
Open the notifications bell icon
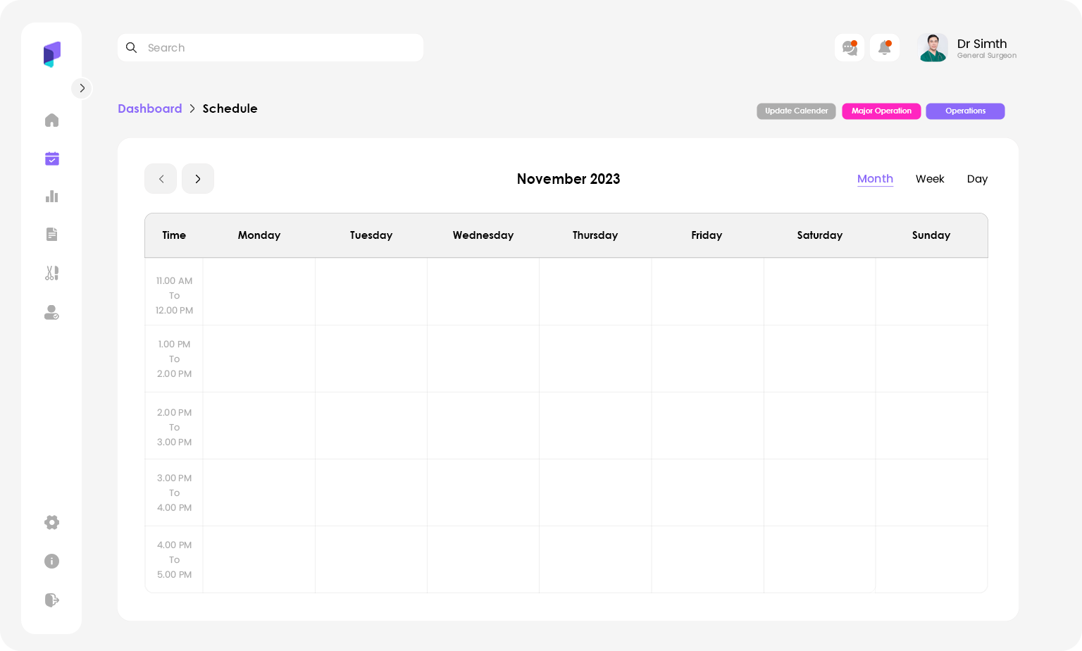click(x=885, y=48)
